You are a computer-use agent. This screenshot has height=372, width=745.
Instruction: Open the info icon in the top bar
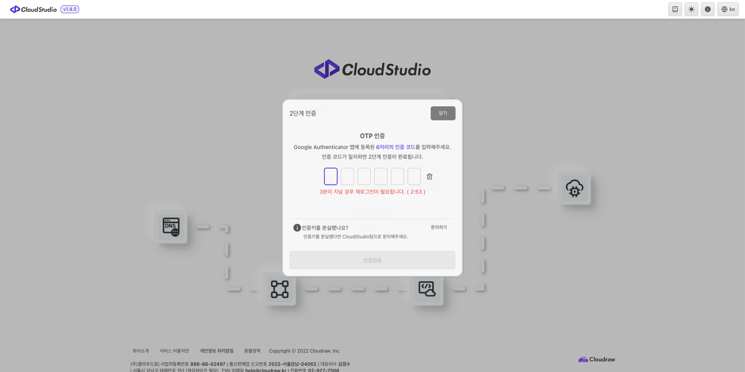pyautogui.click(x=708, y=9)
